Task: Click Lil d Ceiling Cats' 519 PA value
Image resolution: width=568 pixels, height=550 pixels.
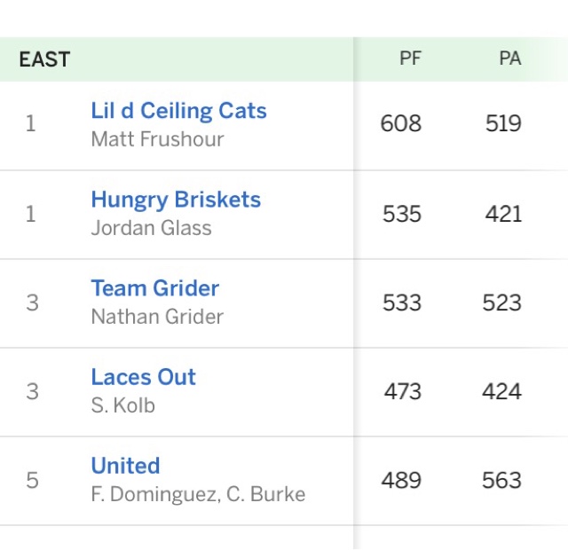Action: (503, 124)
